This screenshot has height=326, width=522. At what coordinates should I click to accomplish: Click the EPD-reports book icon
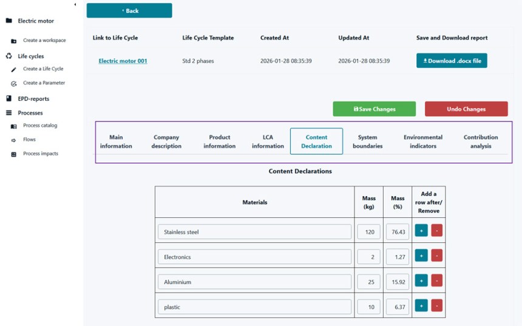9,98
